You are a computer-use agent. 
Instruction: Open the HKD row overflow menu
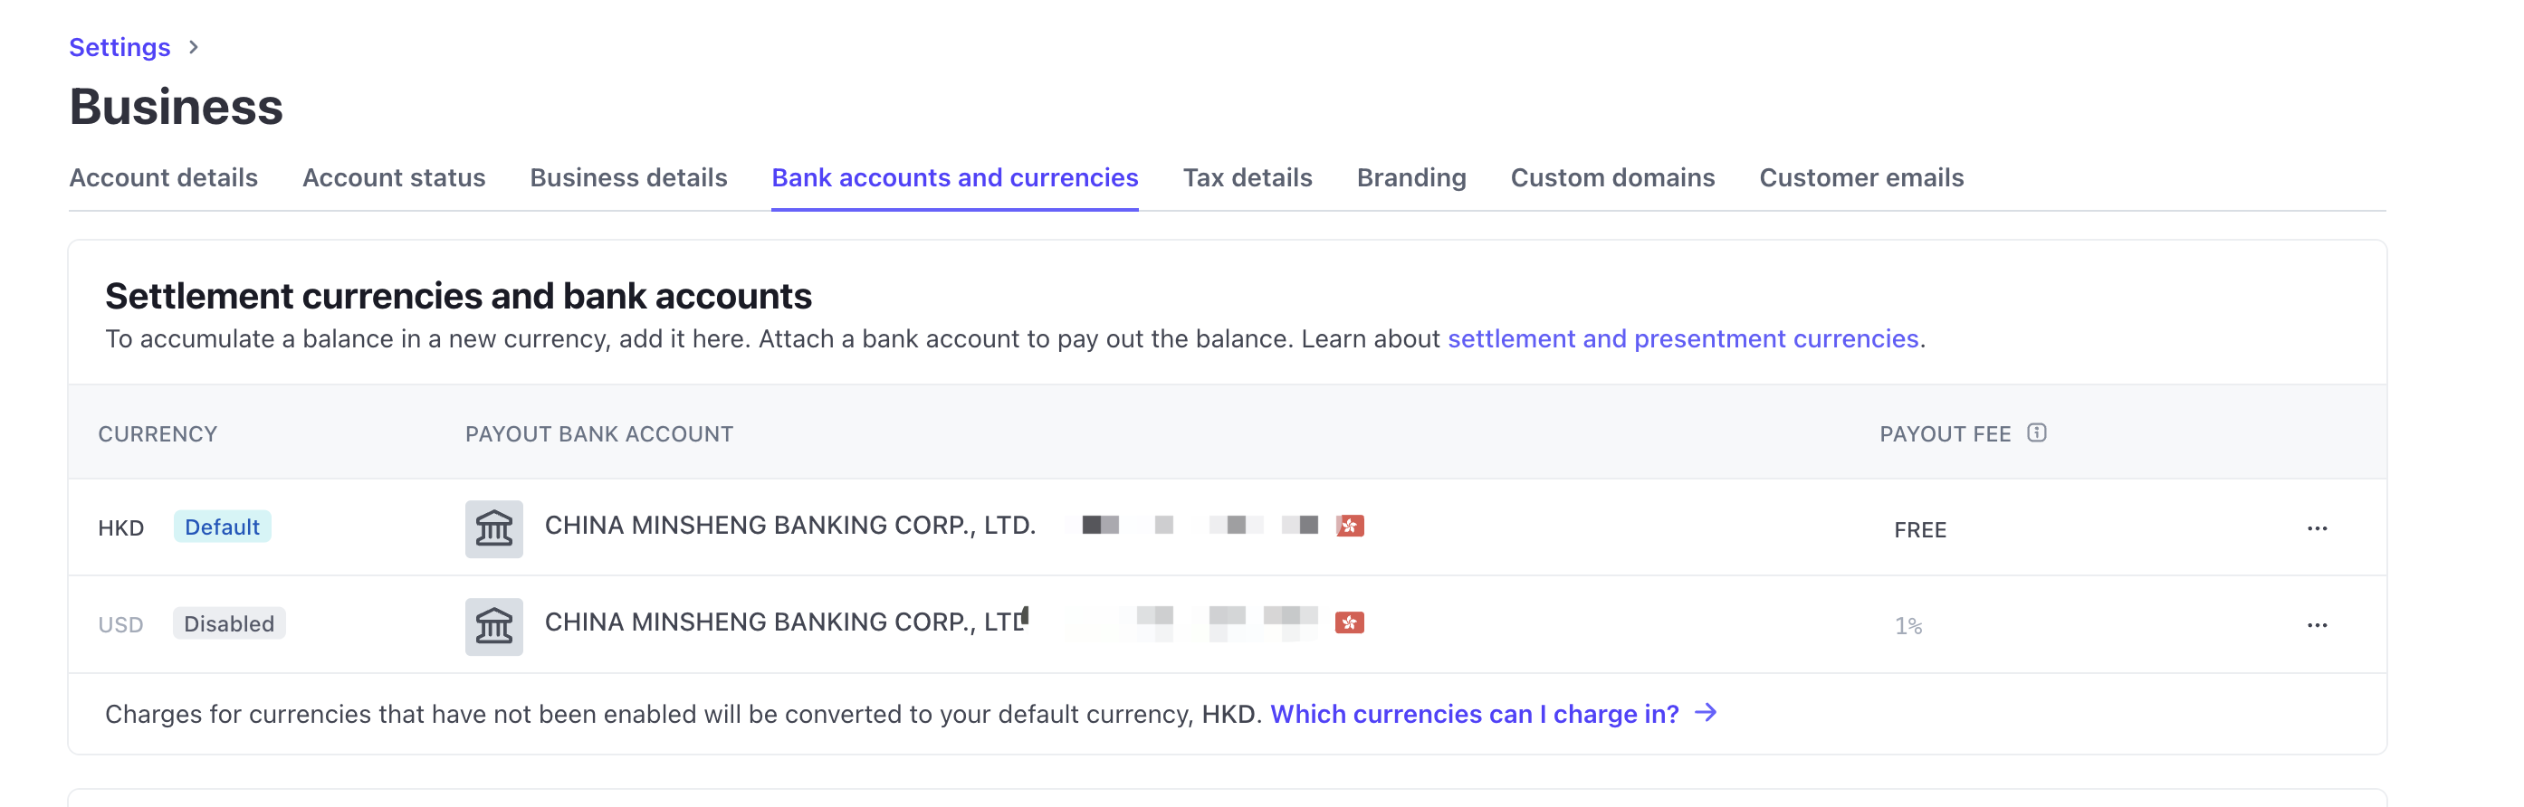(2317, 529)
